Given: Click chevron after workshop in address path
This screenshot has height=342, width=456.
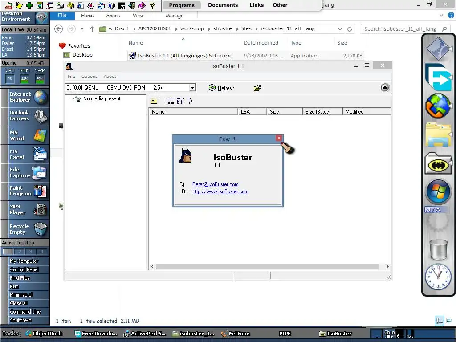Looking at the screenshot, I should (x=210, y=29).
